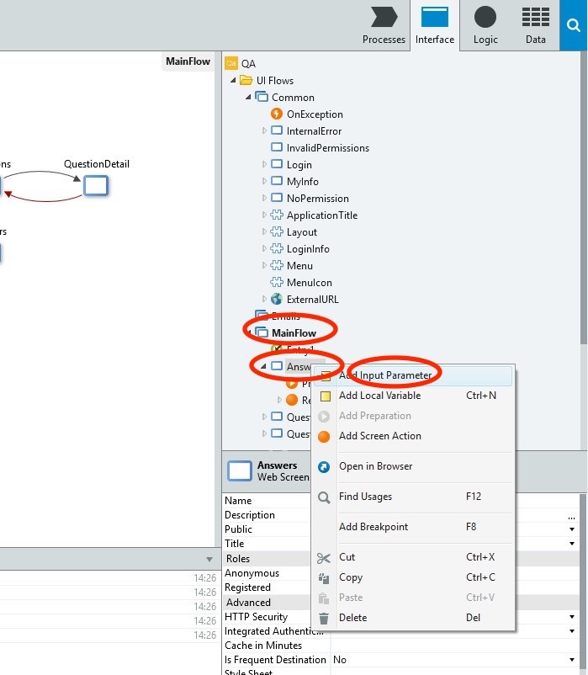Expand the InternalError screen
Image resolution: width=588 pixels, height=675 pixels.
[264, 130]
